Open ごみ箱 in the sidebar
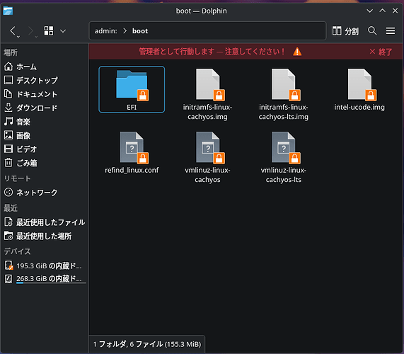Image resolution: width=404 pixels, height=354 pixels. (x=45, y=163)
